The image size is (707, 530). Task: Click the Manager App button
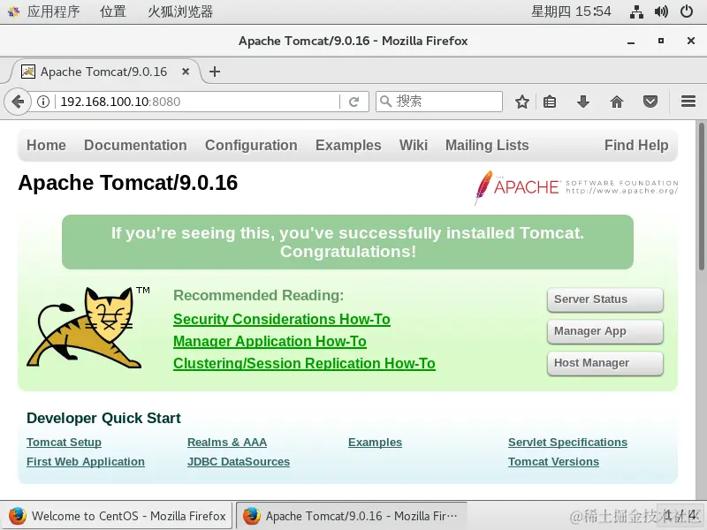[605, 331]
